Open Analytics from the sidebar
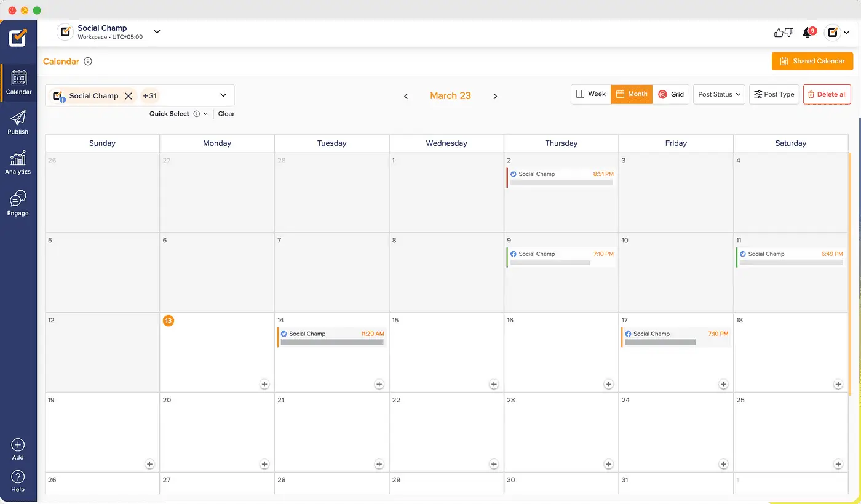Viewport: 861px width, 504px height. point(18,162)
